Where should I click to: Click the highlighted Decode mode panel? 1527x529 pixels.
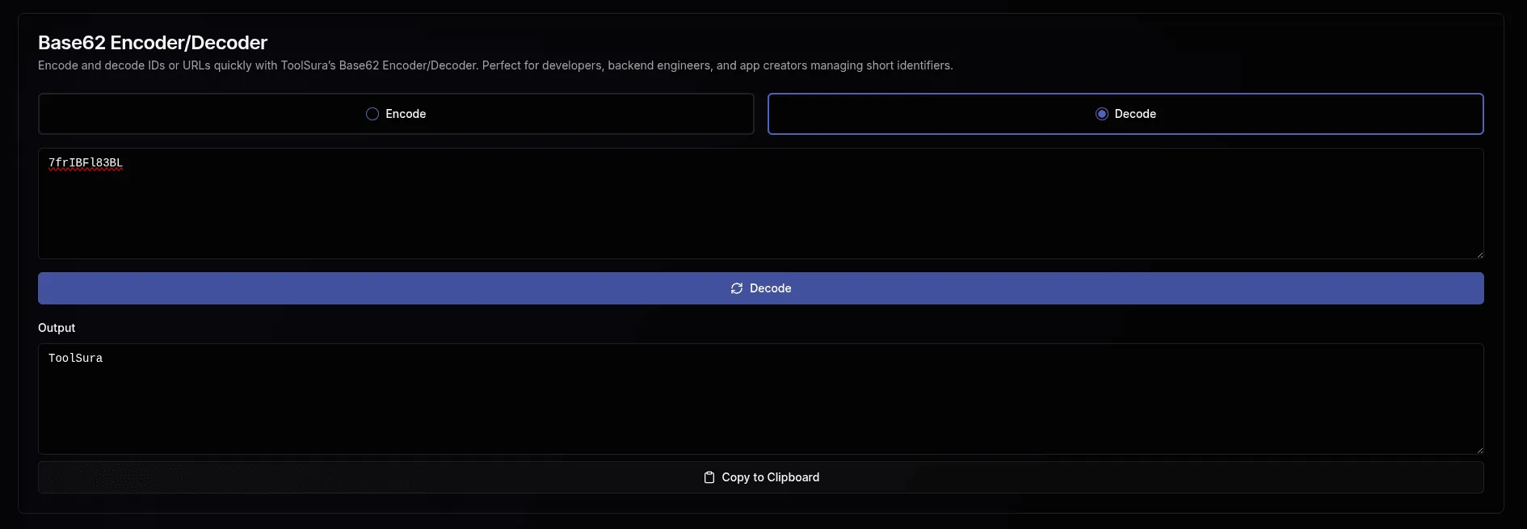tap(1125, 114)
